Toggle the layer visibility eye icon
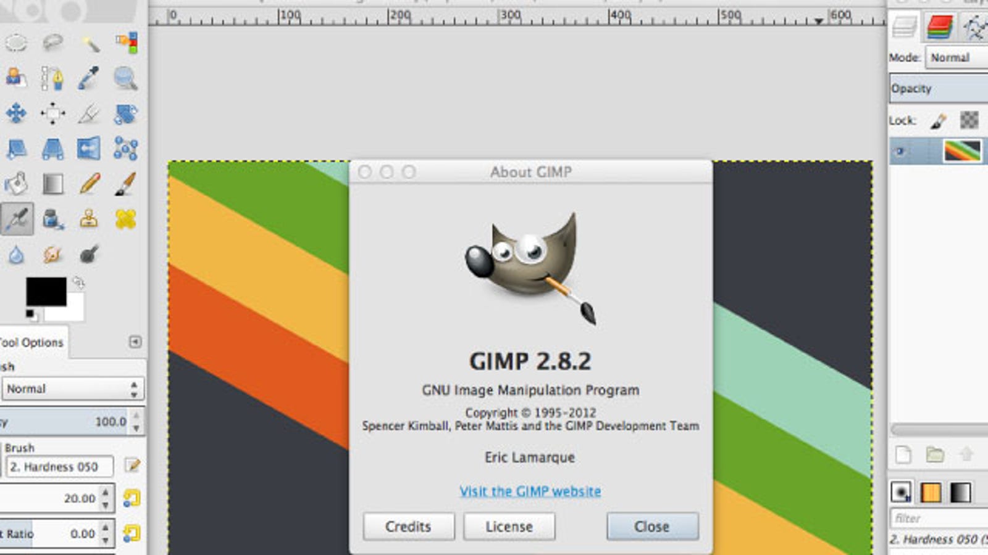This screenshot has width=988, height=555. (x=900, y=152)
